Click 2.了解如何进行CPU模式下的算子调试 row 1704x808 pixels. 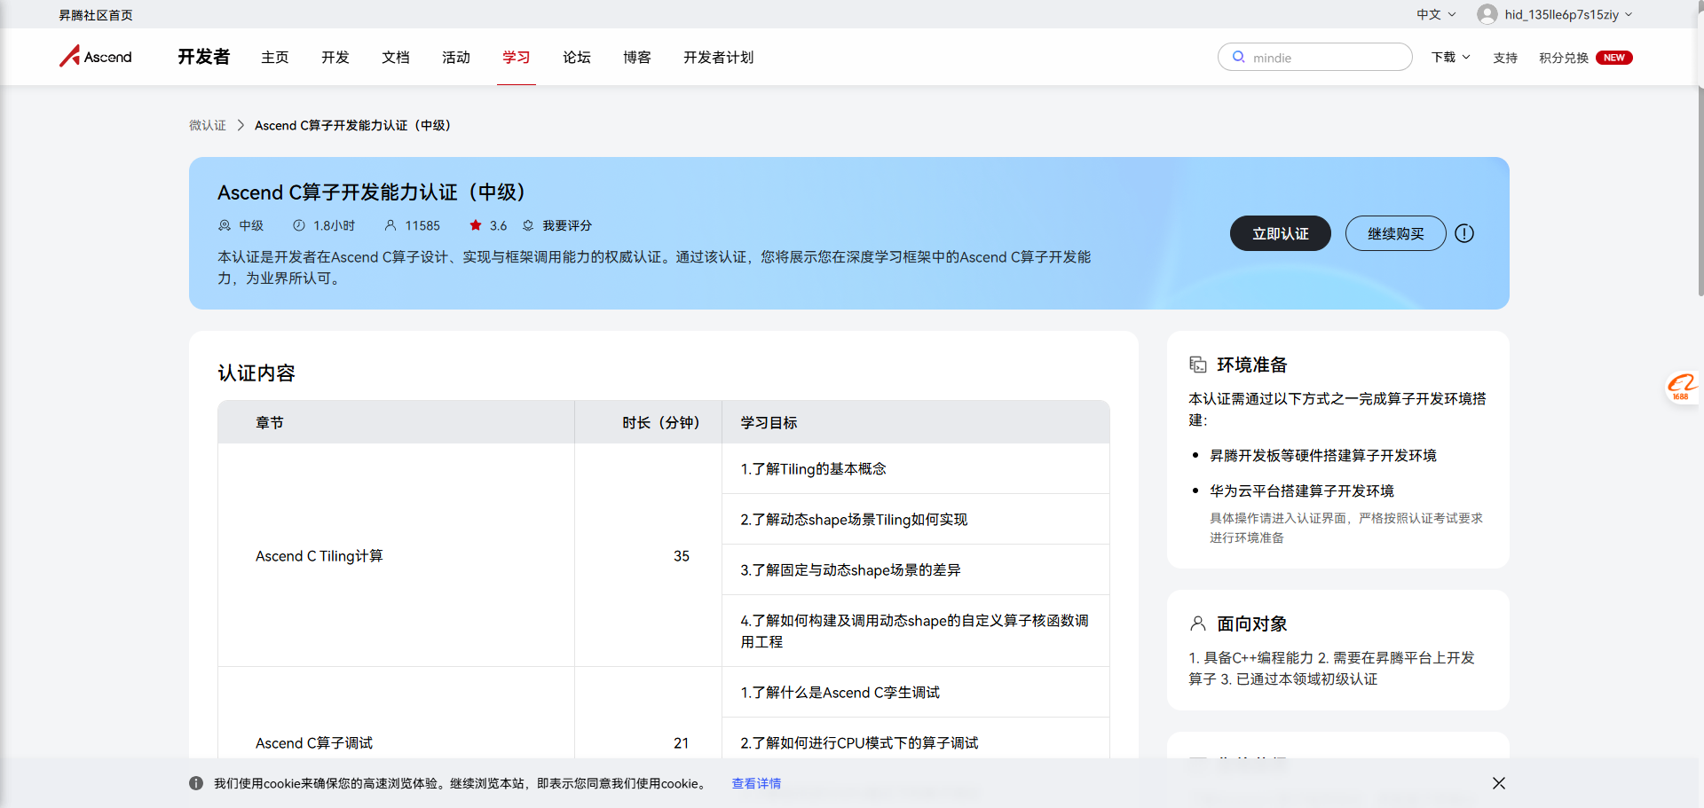916,742
